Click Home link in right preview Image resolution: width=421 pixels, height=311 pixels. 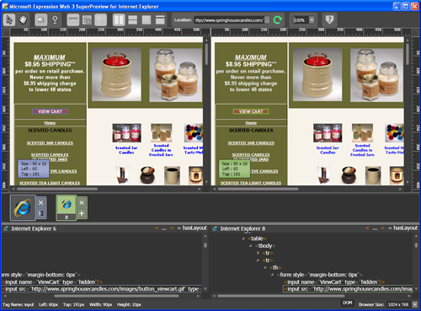pyautogui.click(x=251, y=123)
